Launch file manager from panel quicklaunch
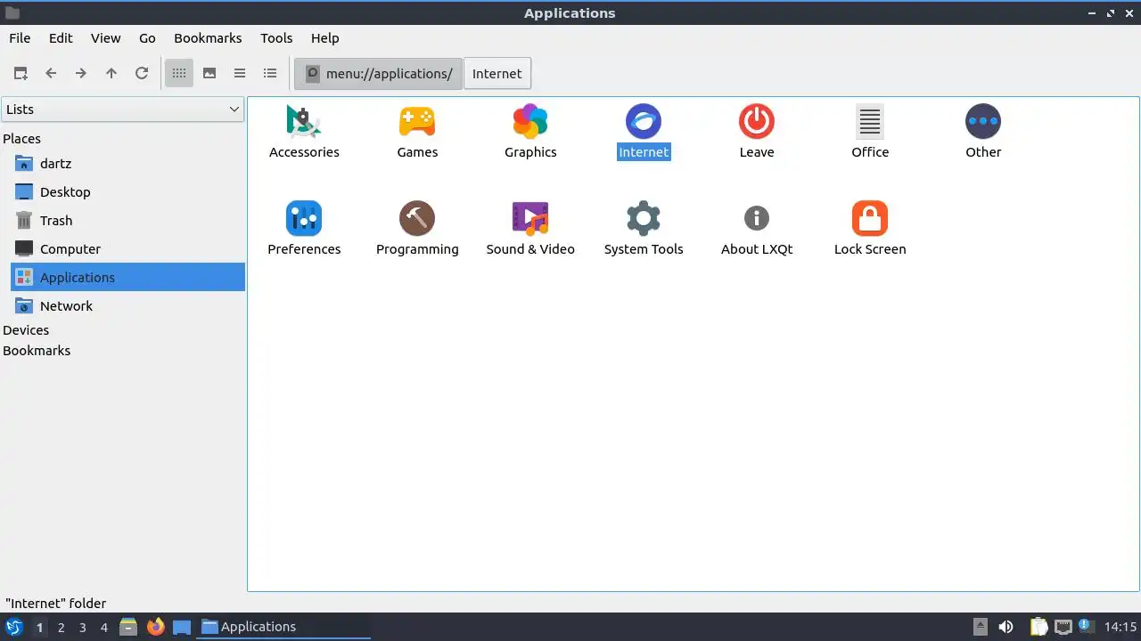Image resolution: width=1141 pixels, height=641 pixels. pos(128,627)
